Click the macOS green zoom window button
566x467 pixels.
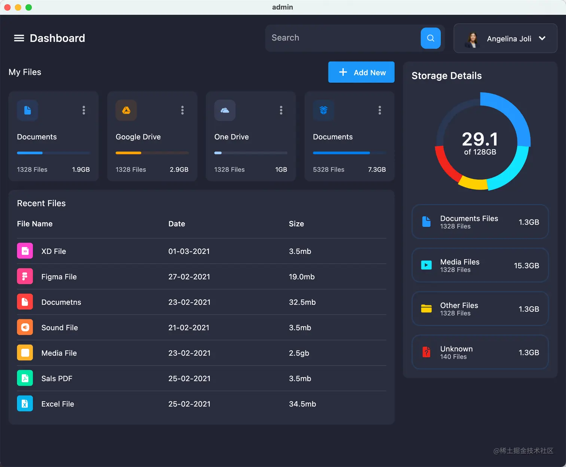pyautogui.click(x=28, y=7)
